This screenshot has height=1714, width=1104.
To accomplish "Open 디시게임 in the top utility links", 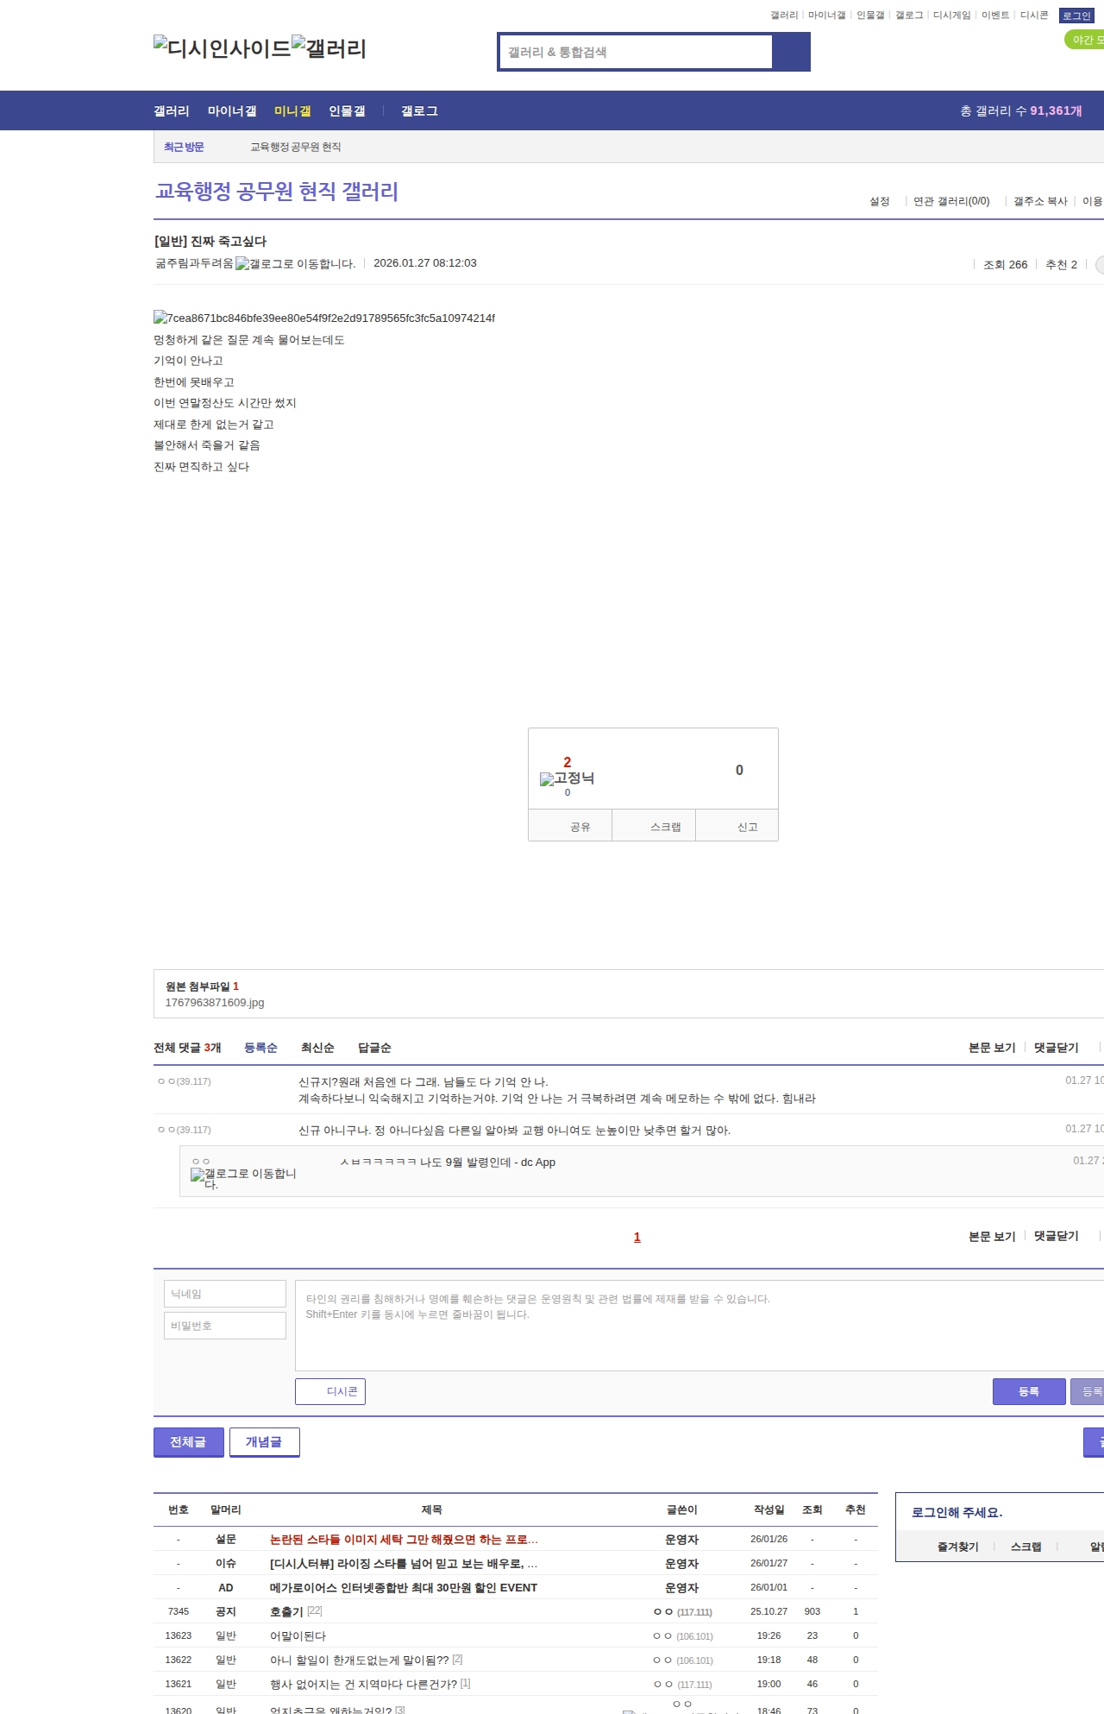I will click(x=951, y=16).
